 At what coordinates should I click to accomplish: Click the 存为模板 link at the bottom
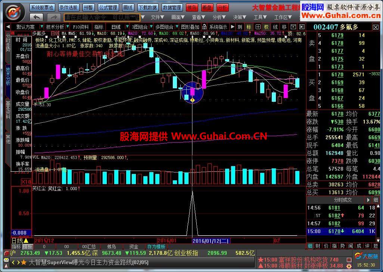156,247
